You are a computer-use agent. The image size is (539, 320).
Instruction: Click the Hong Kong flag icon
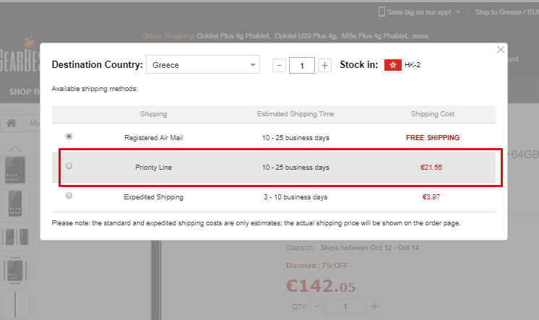(392, 65)
